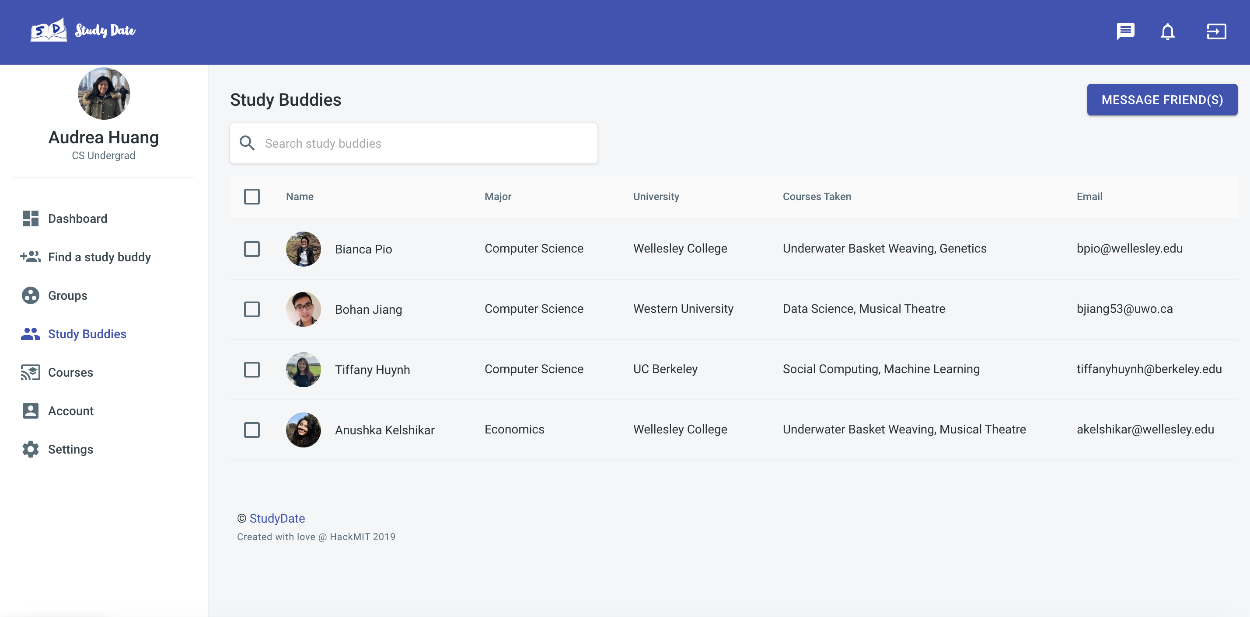This screenshot has width=1250, height=617.
Task: Check the box for Bianca Pio
Action: tap(252, 249)
